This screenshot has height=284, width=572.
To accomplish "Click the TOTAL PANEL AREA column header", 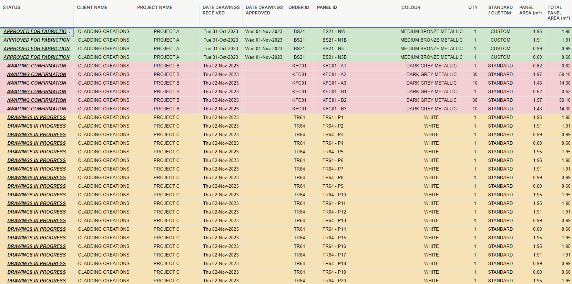I will [x=558, y=13].
